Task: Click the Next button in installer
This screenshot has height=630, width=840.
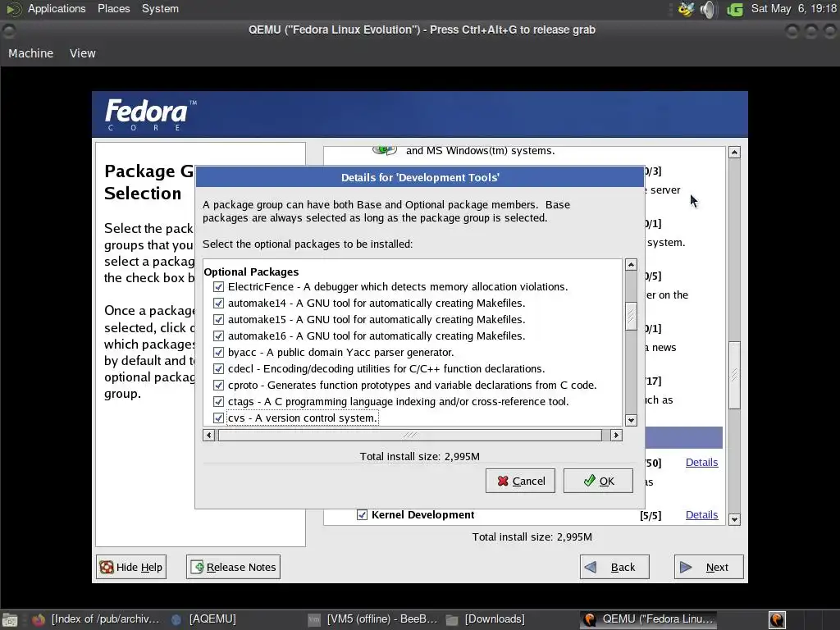Action: coord(708,567)
